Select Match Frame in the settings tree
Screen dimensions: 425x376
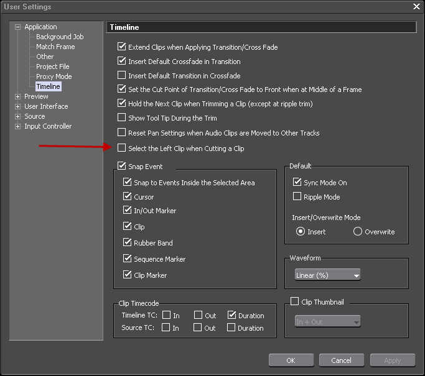55,47
